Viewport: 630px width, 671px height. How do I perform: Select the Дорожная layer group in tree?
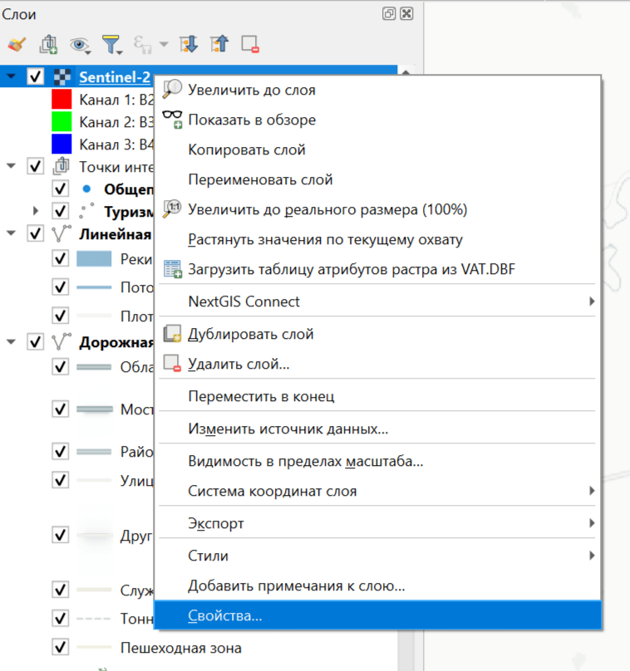(x=115, y=341)
